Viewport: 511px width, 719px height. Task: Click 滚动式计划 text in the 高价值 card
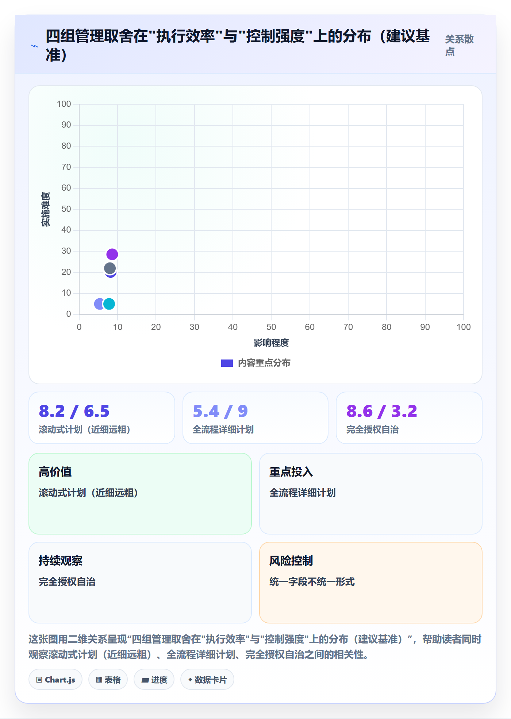(x=88, y=493)
